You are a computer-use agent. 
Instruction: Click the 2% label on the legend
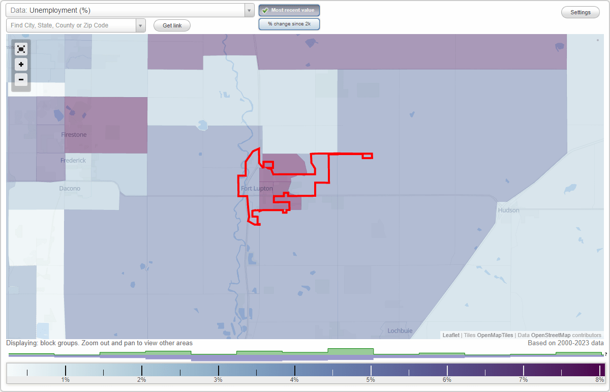142,380
